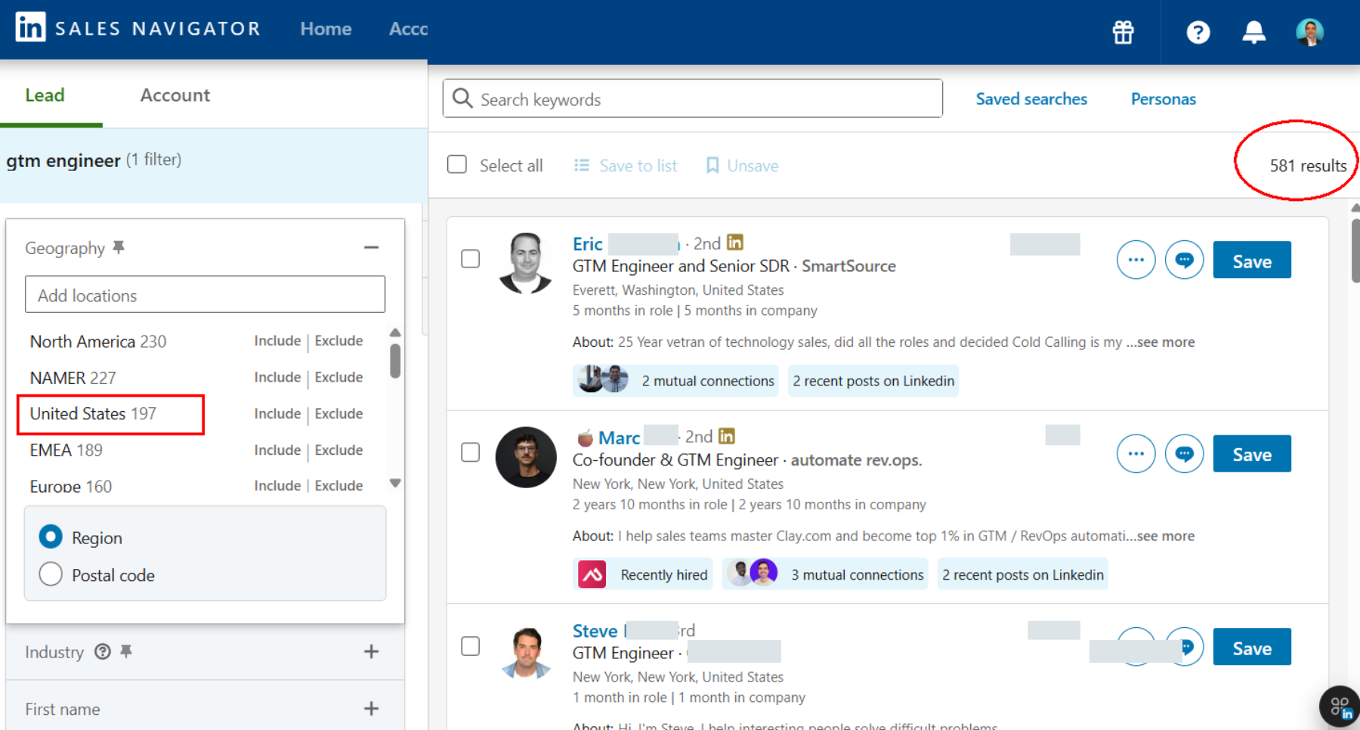Open Steve's profile name link

pos(595,631)
